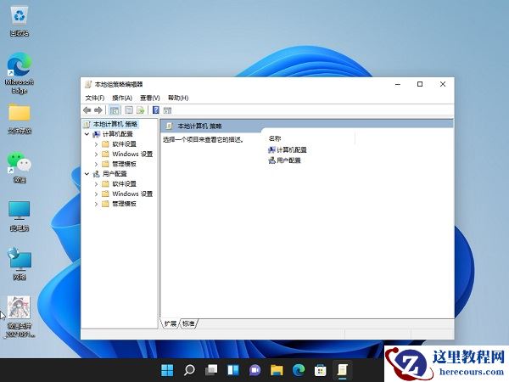This screenshot has width=509, height=382.
Task: Select 用户配置 in the tree pane
Action: (x=115, y=174)
